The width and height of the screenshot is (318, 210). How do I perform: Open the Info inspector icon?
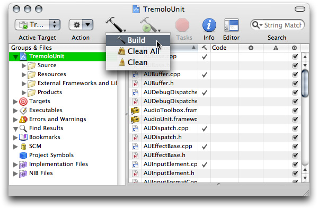coord(209,25)
